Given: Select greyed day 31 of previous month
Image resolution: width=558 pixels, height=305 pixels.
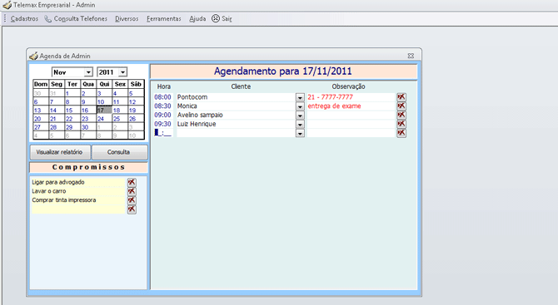Looking at the screenshot, I should pos(57,93).
